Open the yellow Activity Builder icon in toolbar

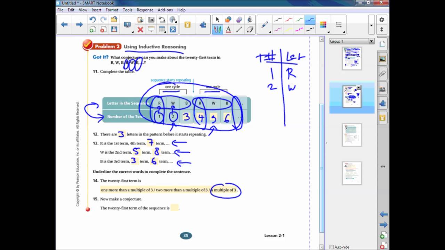click(187, 25)
